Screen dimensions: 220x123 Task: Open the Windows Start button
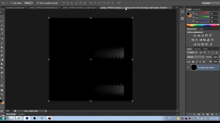click(x=3, y=118)
